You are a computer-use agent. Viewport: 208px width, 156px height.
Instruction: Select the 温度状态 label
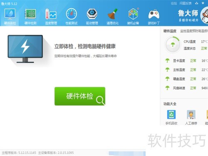190,48
